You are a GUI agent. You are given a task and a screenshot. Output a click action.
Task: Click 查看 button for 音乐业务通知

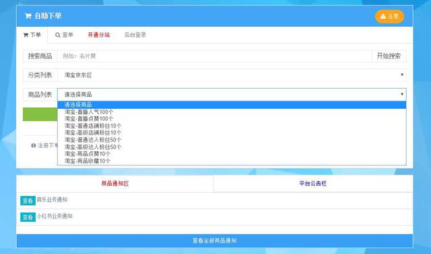point(28,201)
